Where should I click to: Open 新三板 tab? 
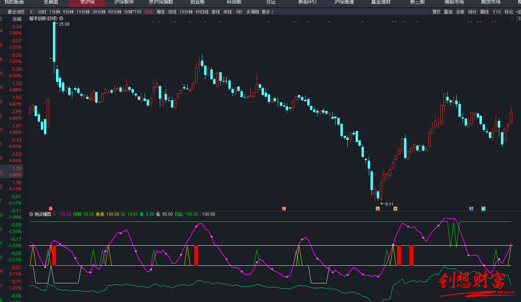(x=418, y=2)
